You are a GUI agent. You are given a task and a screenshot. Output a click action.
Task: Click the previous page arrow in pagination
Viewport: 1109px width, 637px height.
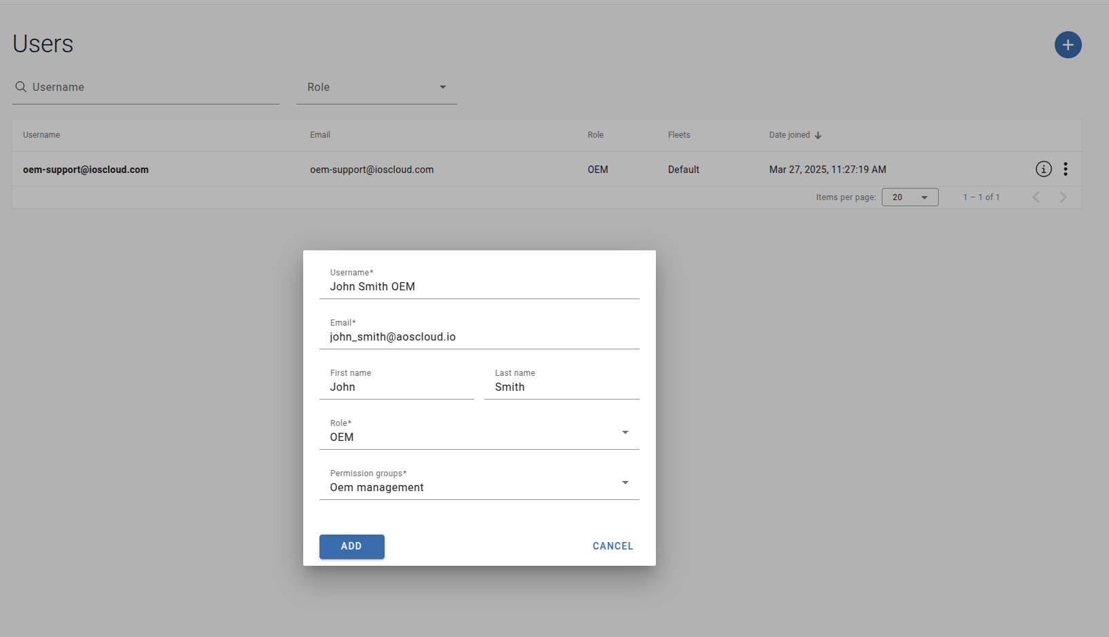1036,197
